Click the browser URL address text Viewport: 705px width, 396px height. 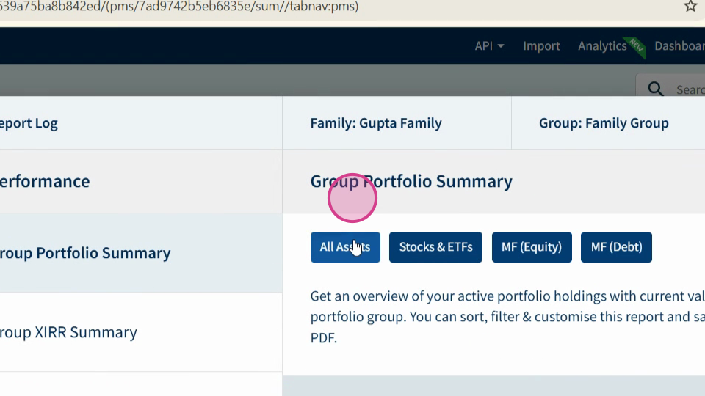(x=179, y=7)
